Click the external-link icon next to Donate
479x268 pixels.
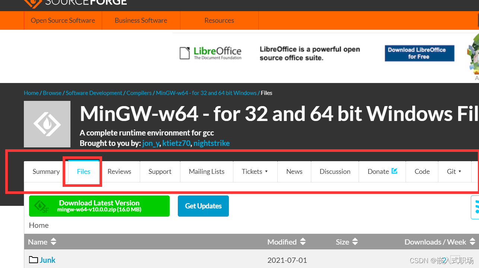pos(395,170)
